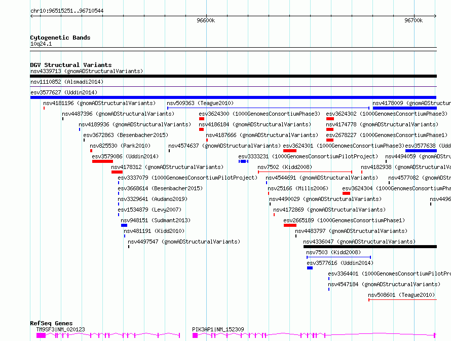Click the nsv1110852 (Alsmadi2014) label

(x=67, y=82)
